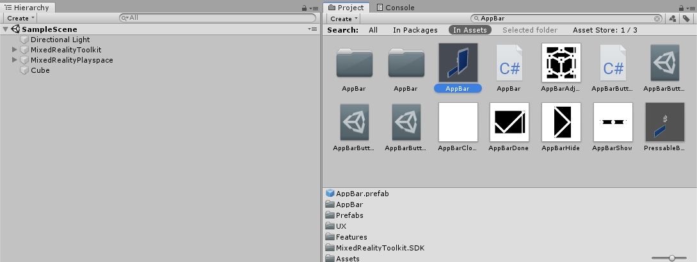Screen dimensions: 697x262
Task: Set search scope to In Packages
Action: [415, 30]
